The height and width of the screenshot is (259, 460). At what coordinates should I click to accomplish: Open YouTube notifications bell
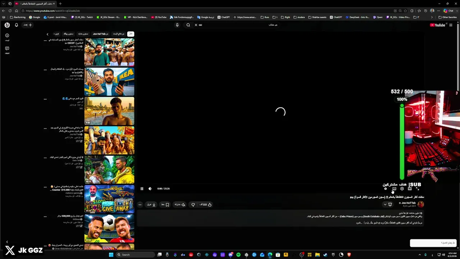point(16,25)
